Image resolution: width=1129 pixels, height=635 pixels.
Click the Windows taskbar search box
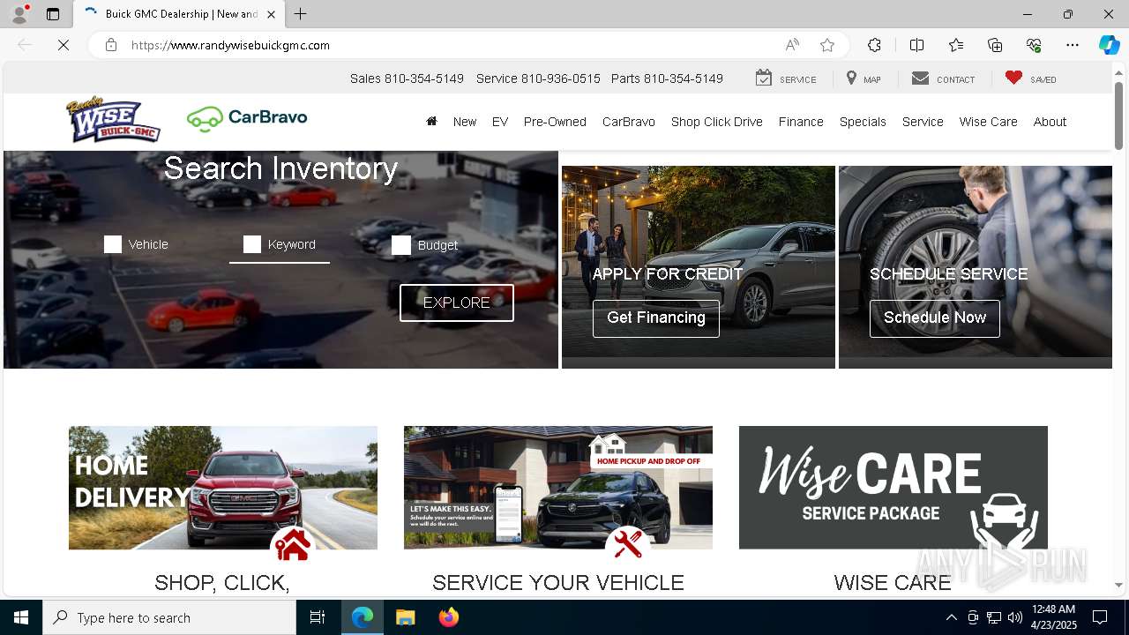[169, 617]
